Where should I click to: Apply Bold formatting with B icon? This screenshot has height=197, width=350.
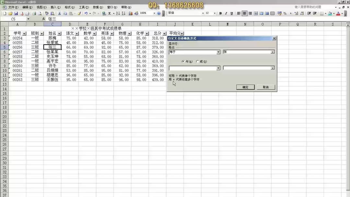220,13
